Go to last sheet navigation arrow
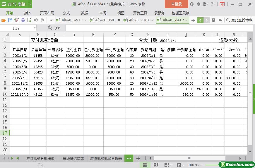This screenshot has height=168, width=255. coord(18,158)
